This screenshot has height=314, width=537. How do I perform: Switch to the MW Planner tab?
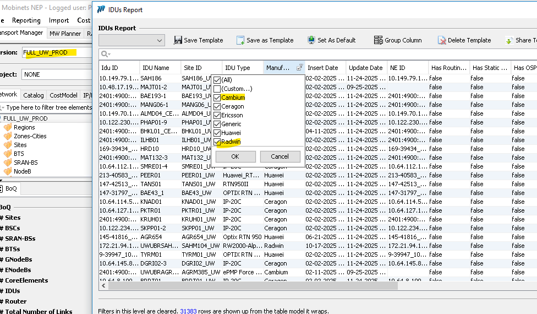click(65, 34)
